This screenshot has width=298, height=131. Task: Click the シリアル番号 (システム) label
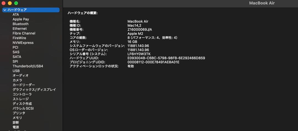pos(88,54)
